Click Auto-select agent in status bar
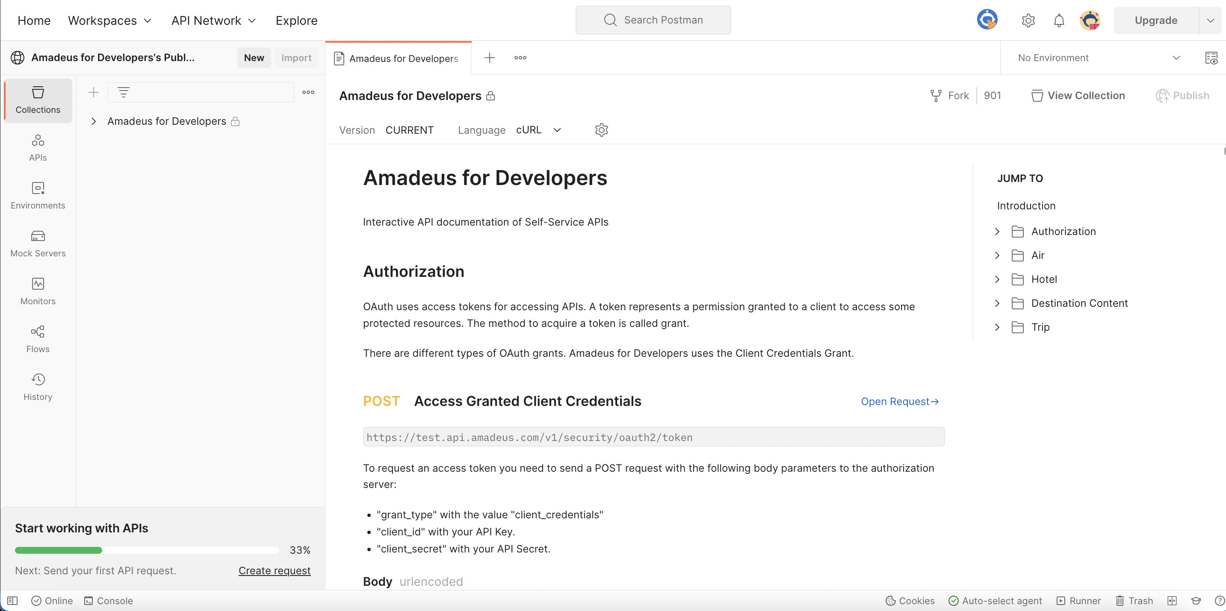 pyautogui.click(x=995, y=601)
